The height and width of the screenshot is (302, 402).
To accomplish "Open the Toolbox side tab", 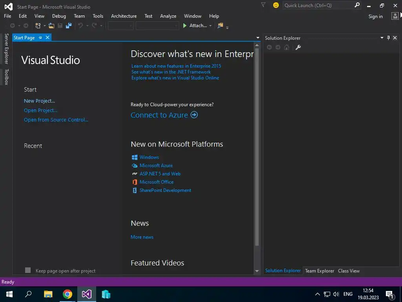I will [7, 77].
